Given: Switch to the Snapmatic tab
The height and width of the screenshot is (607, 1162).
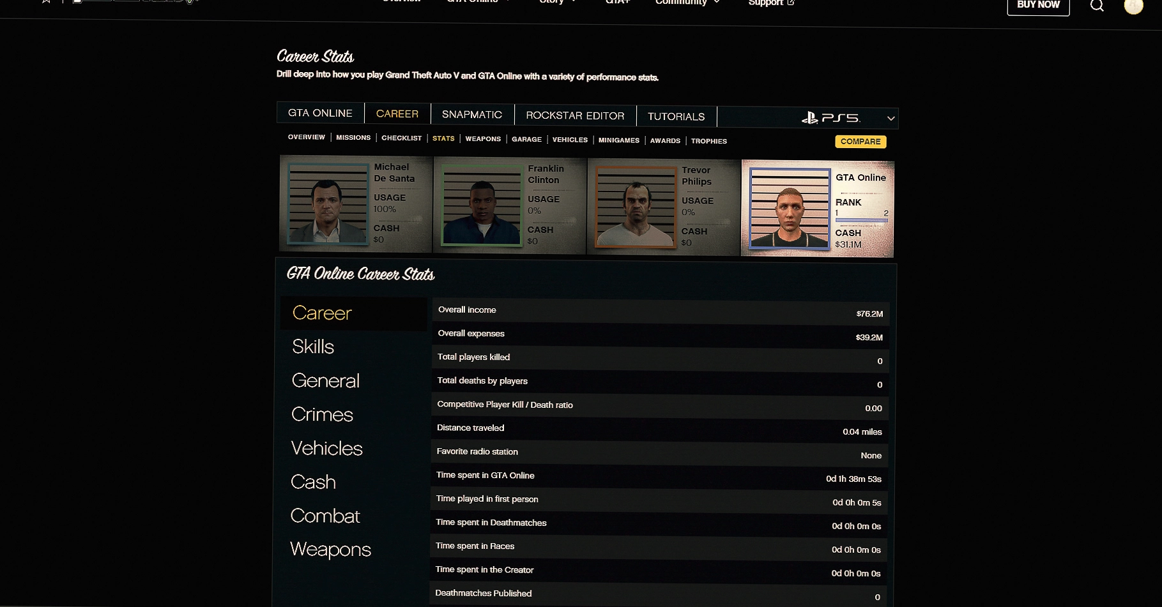Looking at the screenshot, I should (x=472, y=114).
